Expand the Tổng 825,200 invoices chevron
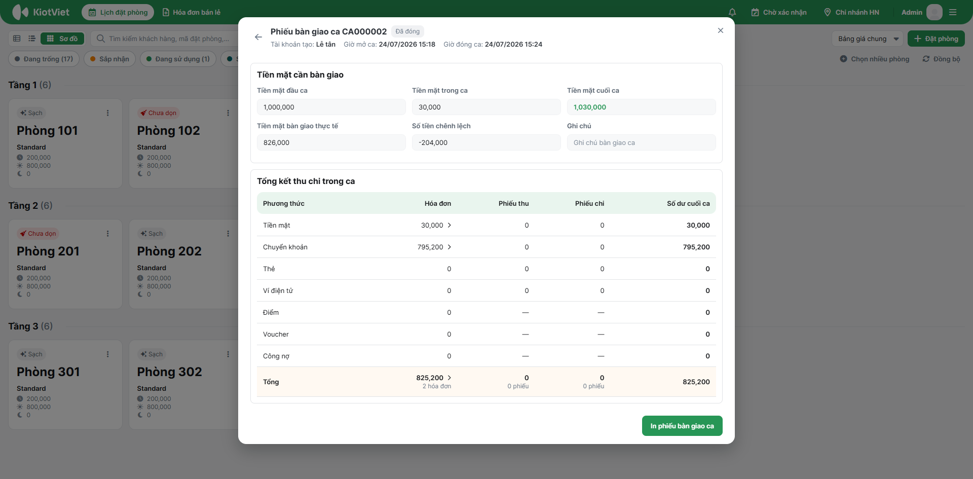Screen dimensions: 973x479 pos(450,378)
